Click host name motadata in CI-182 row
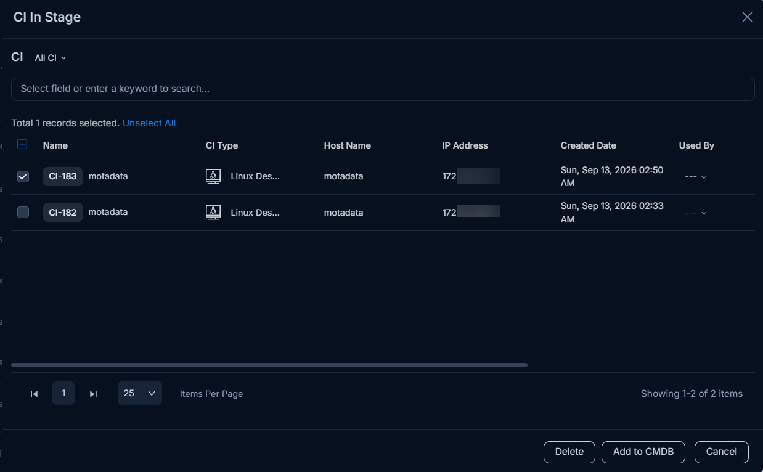This screenshot has height=472, width=763. click(x=344, y=213)
